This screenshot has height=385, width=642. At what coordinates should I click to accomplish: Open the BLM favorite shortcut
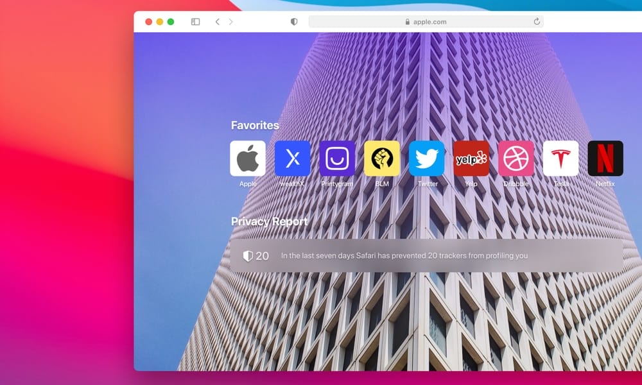tap(382, 158)
